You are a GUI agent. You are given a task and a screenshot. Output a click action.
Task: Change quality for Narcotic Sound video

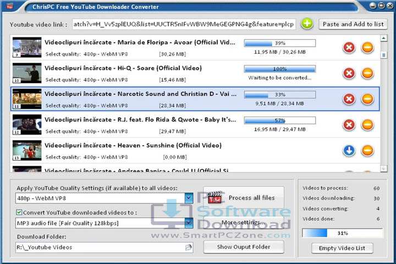click(x=106, y=106)
